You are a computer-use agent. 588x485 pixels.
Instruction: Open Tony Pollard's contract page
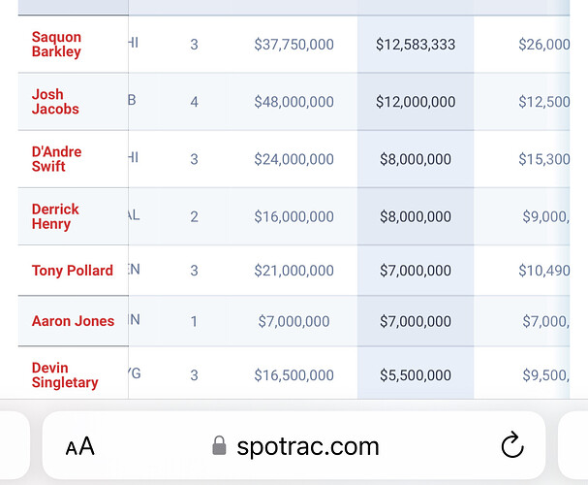tap(72, 271)
